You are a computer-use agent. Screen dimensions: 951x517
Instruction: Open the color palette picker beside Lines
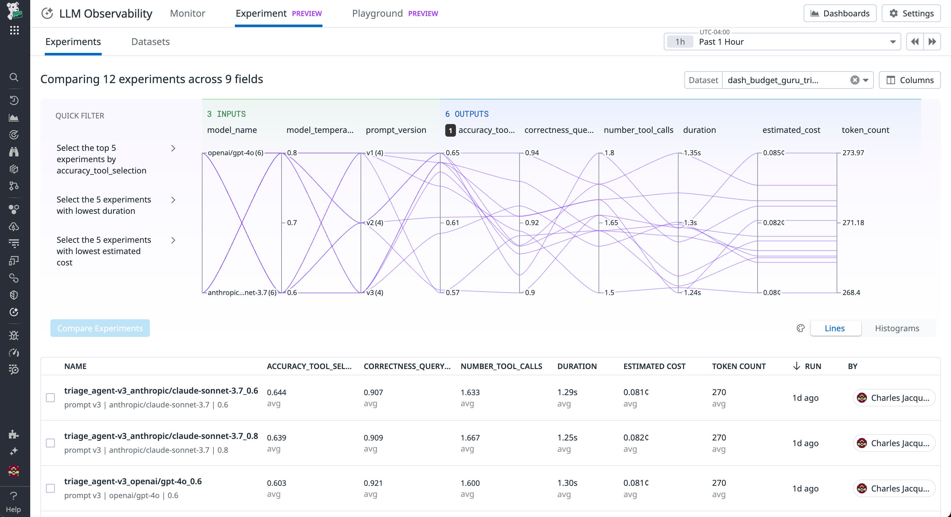pos(800,328)
